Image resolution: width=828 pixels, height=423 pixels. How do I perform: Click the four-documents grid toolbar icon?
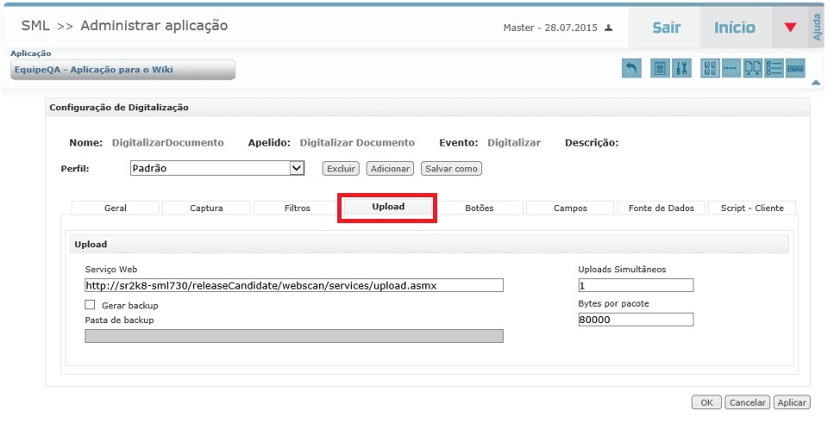710,69
